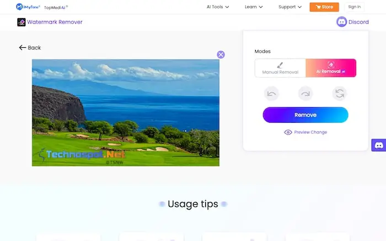Toggle Preview Change eye icon
The height and width of the screenshot is (241, 386).
(288, 133)
